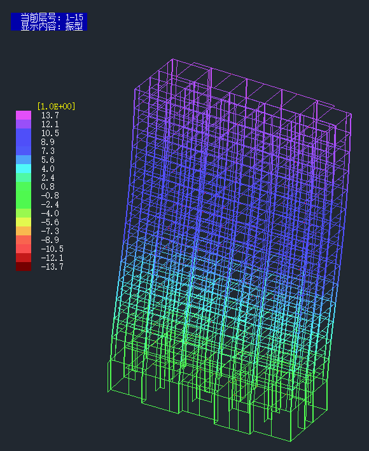The height and width of the screenshot is (451, 369).
Task: Click the legend value 13.7
Action: coord(50,115)
